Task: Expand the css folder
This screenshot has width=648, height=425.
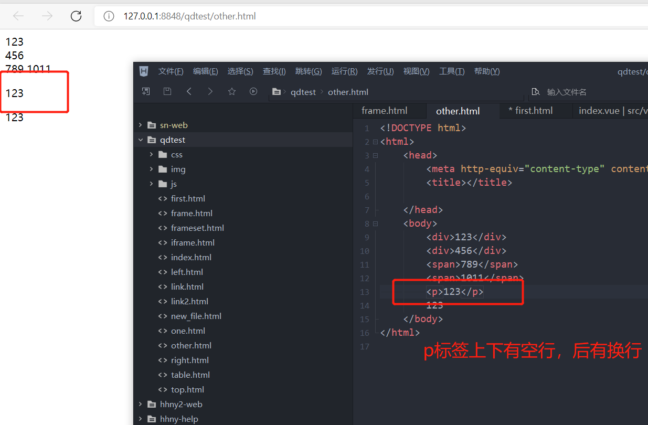Action: point(151,154)
